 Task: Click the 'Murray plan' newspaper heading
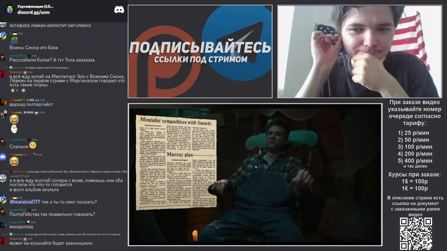[x=180, y=154]
